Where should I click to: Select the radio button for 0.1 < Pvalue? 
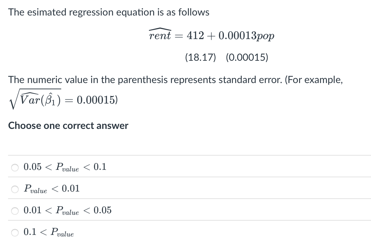[x=15, y=233]
